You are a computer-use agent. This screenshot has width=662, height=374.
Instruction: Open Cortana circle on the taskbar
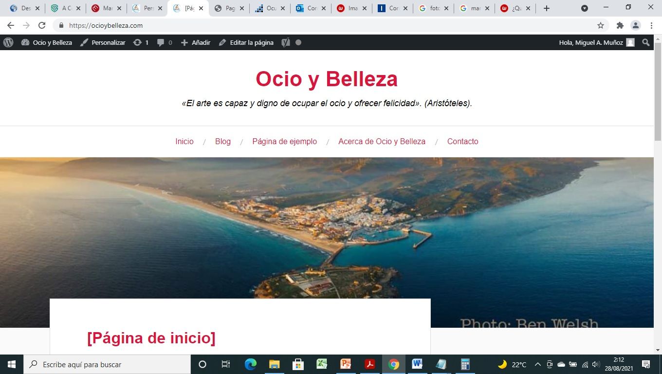202,364
